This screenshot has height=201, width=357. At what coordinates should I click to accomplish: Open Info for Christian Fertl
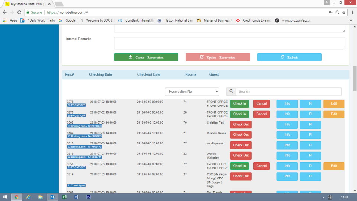pos(287,125)
